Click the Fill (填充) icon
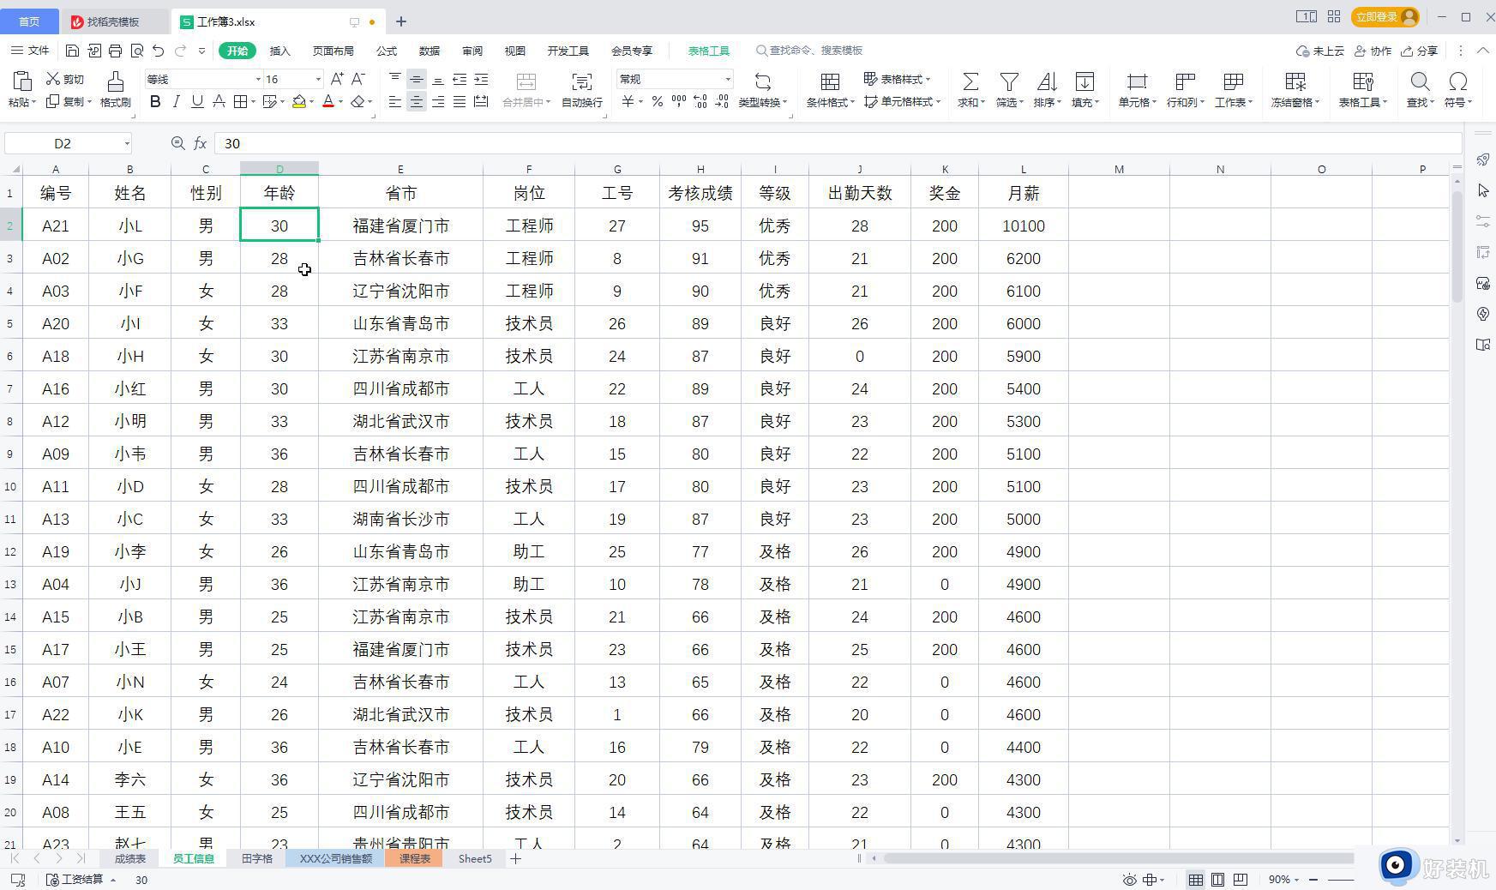 1084,81
